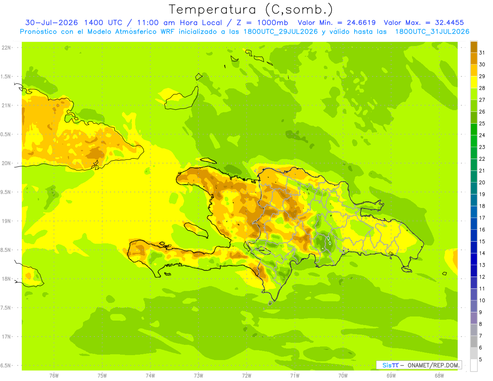
Task: Click the legend value '17'
Action: [482, 217]
